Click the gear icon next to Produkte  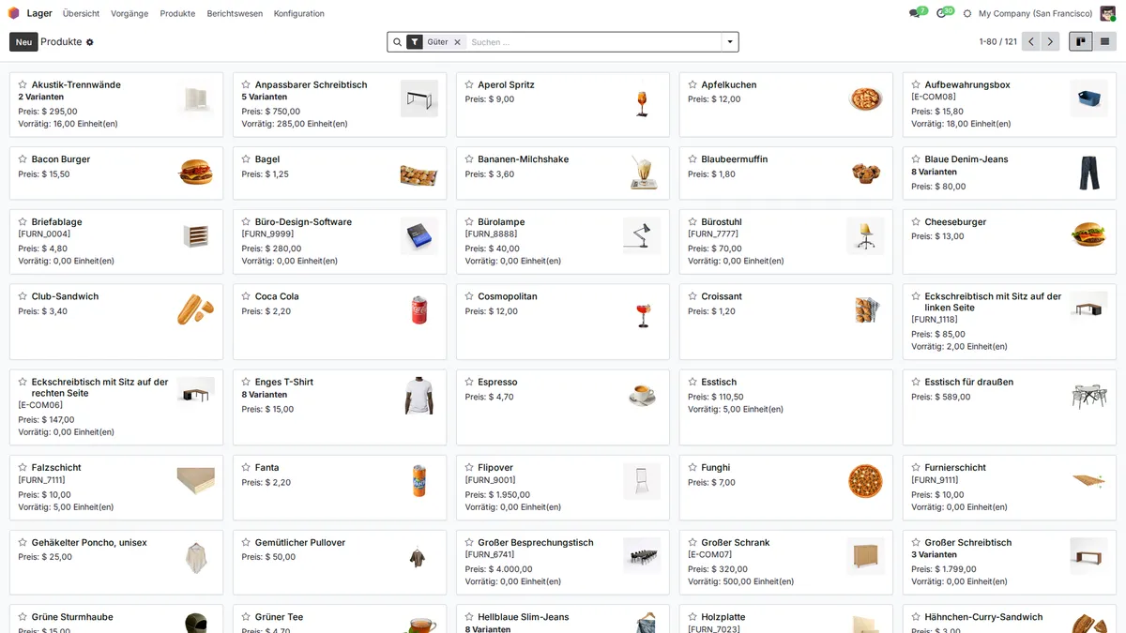point(90,42)
